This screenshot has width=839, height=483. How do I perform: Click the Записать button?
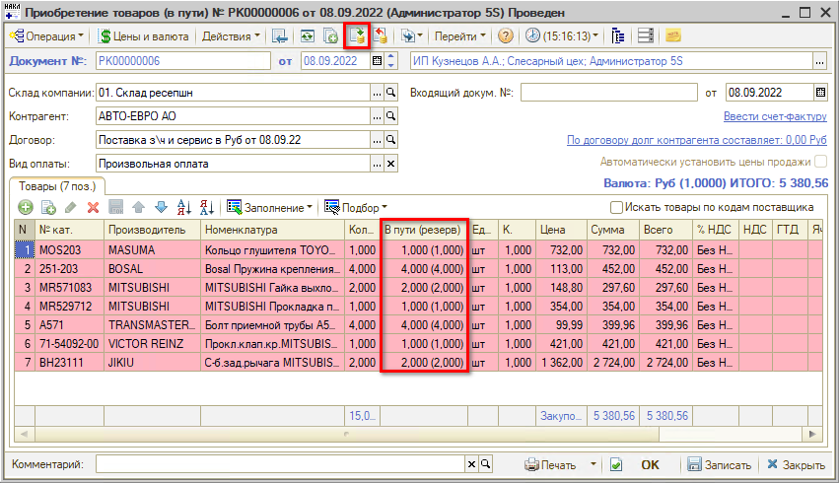tap(720, 465)
